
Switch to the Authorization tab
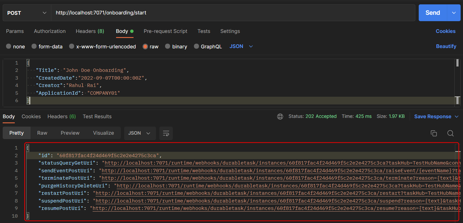point(50,31)
